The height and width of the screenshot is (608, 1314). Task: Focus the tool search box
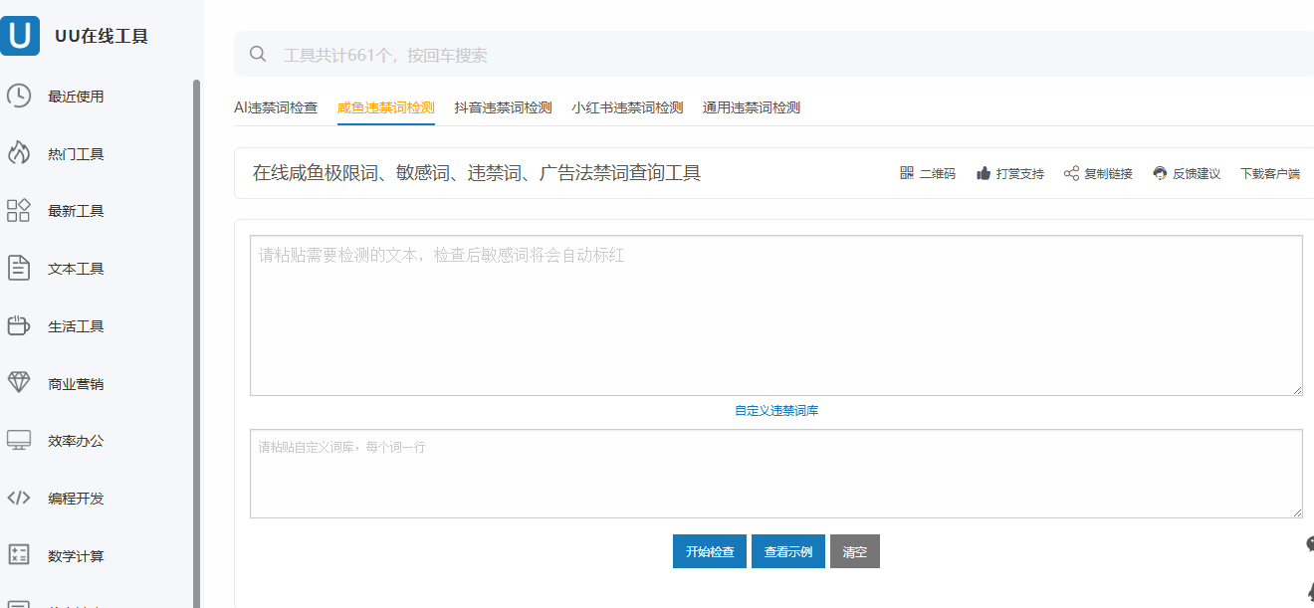pos(773,54)
